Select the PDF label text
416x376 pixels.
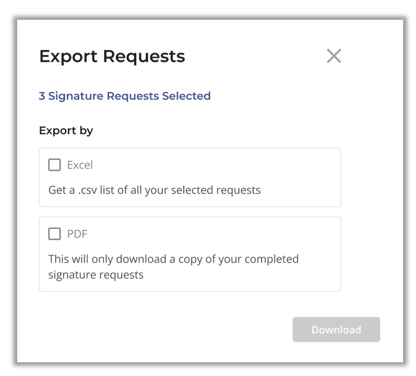coord(77,234)
